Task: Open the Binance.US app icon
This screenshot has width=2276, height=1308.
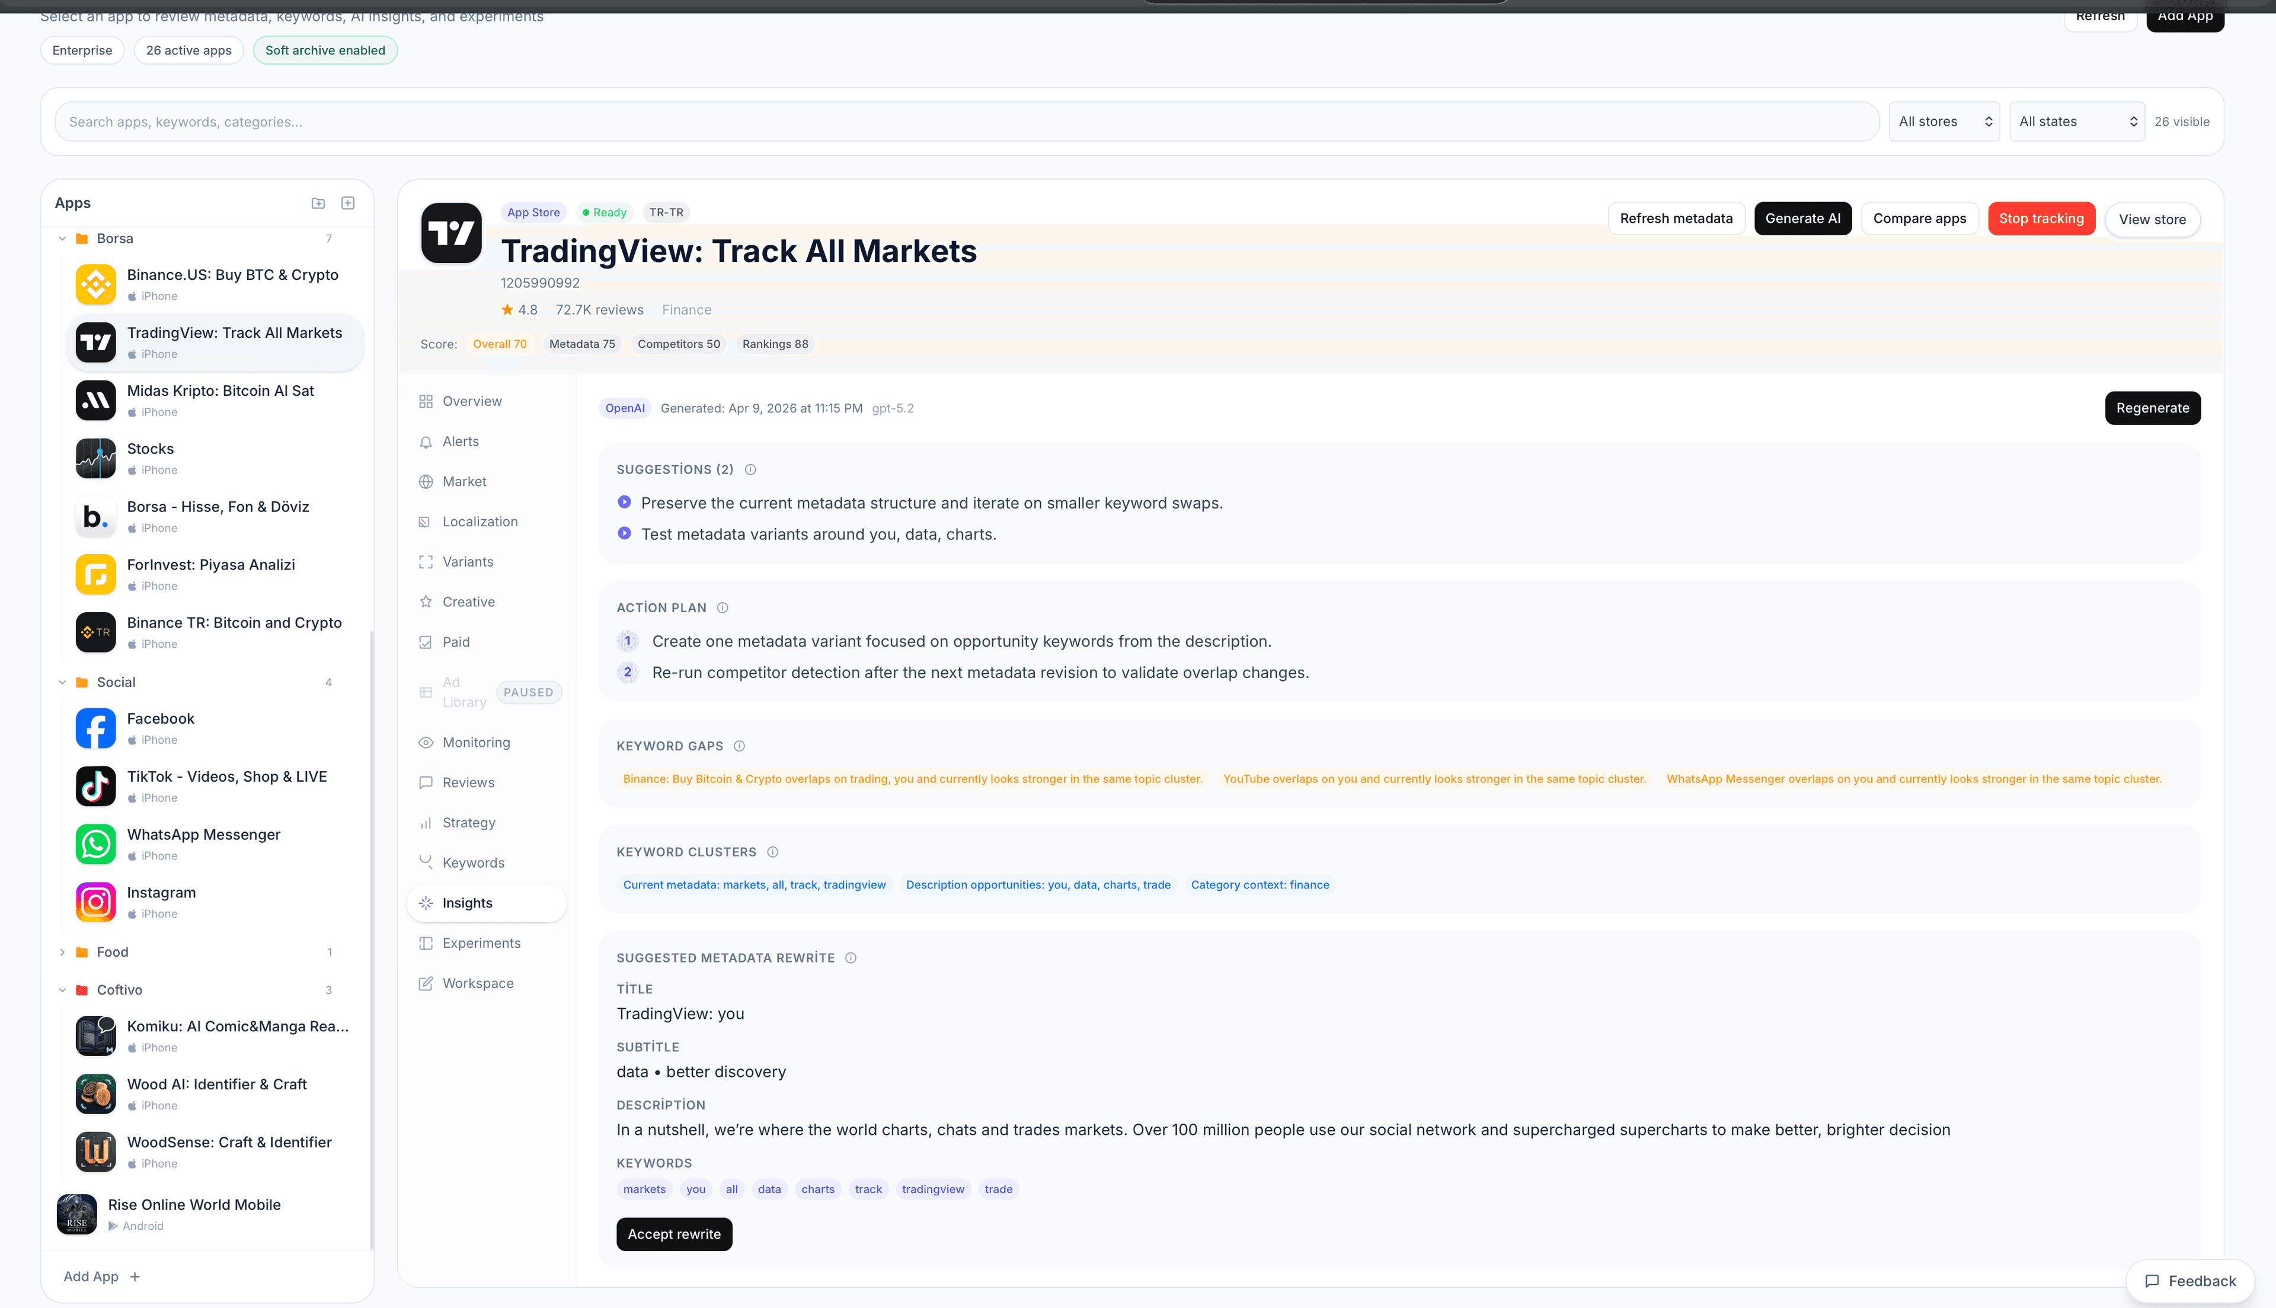Action: (x=95, y=284)
